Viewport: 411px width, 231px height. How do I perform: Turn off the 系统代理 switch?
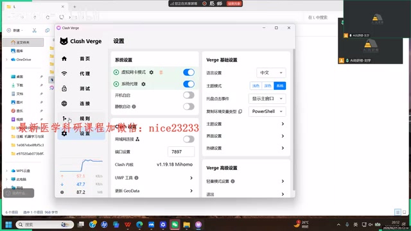pyautogui.click(x=189, y=84)
